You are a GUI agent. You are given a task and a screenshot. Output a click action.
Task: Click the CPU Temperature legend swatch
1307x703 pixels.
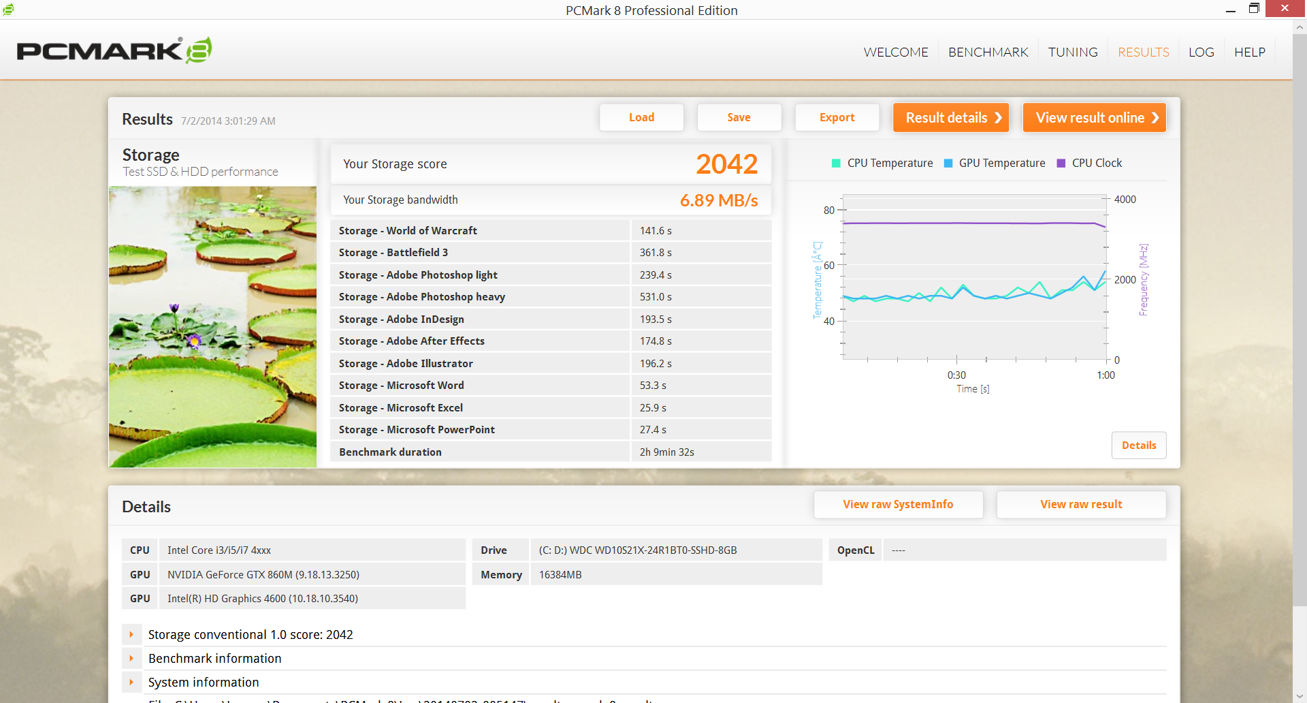point(836,163)
